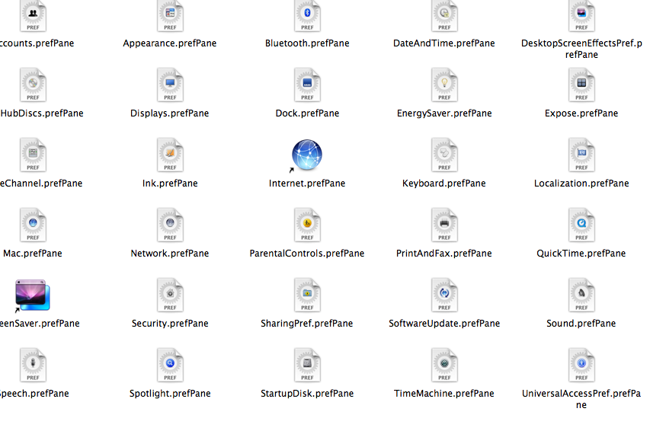Select the Accounts prefPane people icon

pos(33,16)
